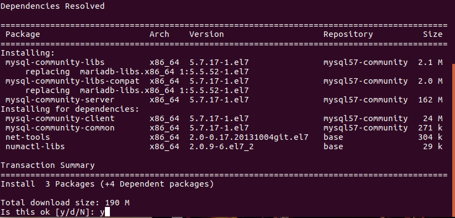Image resolution: width=455 pixels, height=218 pixels.
Task: Click the Installing for dependencies line
Action: (70, 110)
